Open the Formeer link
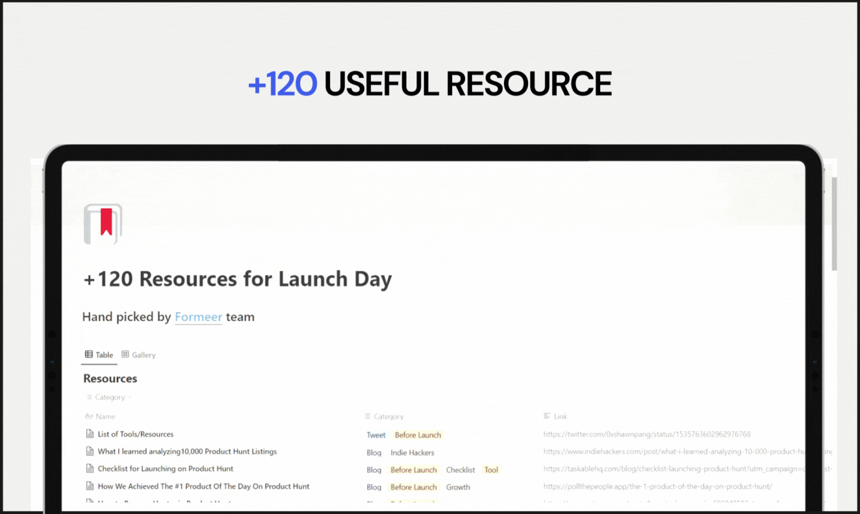The image size is (860, 514). click(x=198, y=317)
